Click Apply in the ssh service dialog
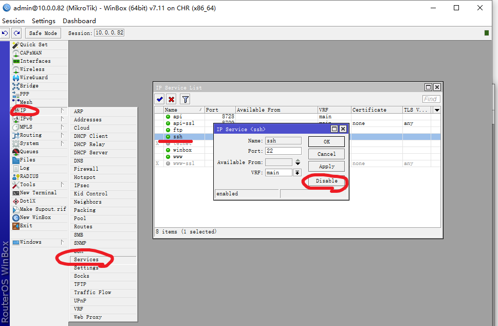498x326 pixels. coord(326,167)
